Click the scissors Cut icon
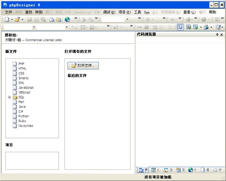The image size is (226, 181). click(84, 19)
